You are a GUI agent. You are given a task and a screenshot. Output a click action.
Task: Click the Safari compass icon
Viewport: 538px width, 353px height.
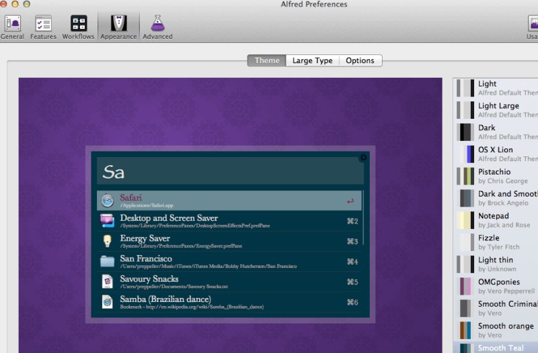[108, 201]
